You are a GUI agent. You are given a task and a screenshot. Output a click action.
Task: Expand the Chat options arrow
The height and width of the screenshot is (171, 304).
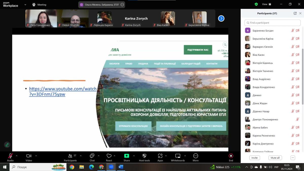(x=99, y=156)
